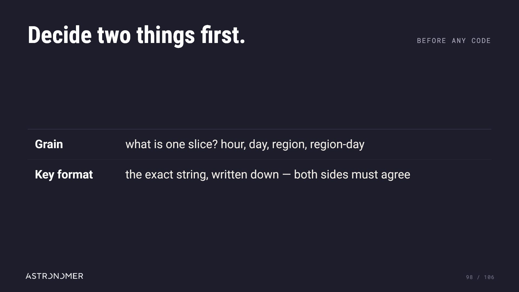The image size is (519, 292).
Task: Click the total slide count "106"
Action: 489,277
